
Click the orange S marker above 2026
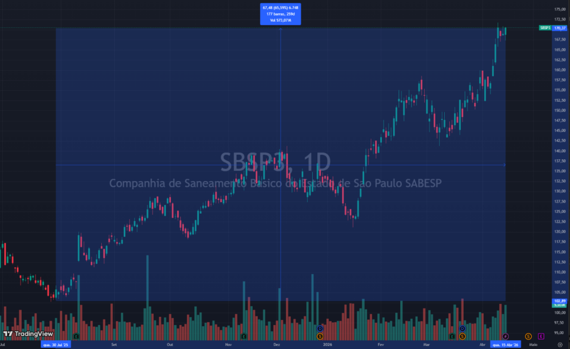tap(320, 336)
